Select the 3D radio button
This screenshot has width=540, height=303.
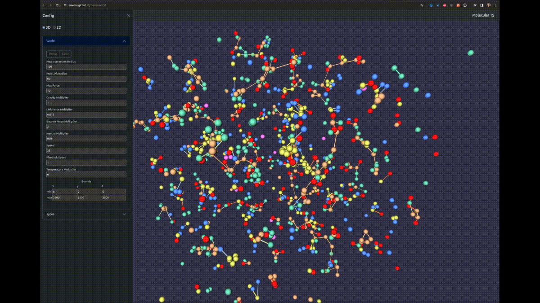[44, 27]
